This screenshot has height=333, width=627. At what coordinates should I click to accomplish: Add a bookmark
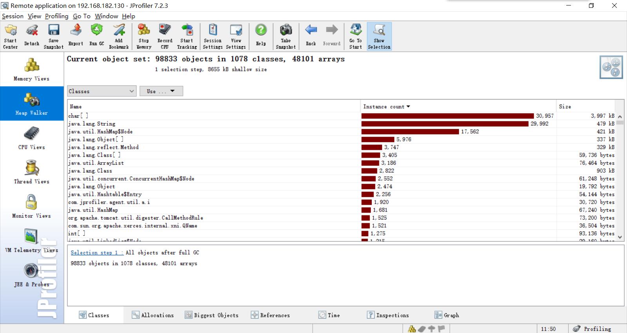click(x=119, y=36)
